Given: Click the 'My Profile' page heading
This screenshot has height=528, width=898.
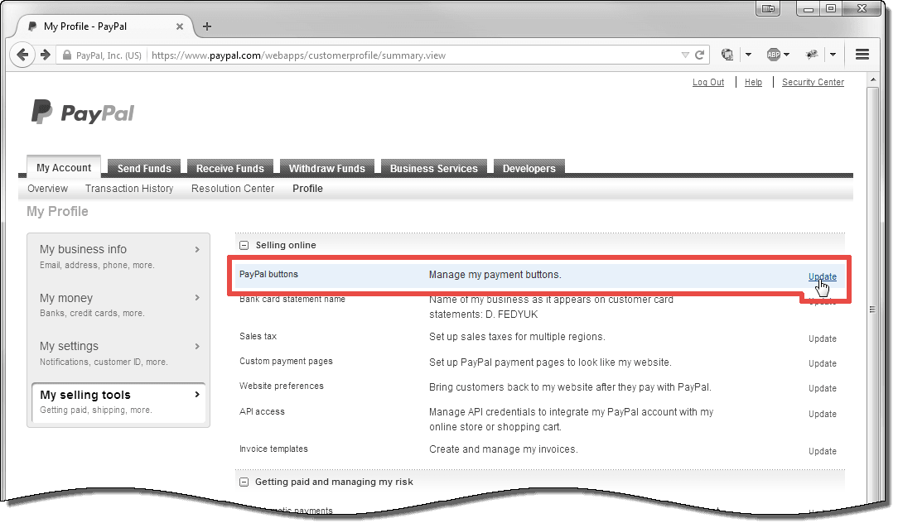Looking at the screenshot, I should click(57, 212).
